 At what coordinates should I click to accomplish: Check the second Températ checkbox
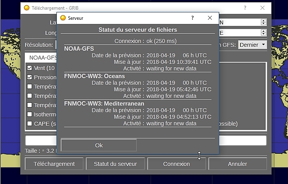point(29,96)
